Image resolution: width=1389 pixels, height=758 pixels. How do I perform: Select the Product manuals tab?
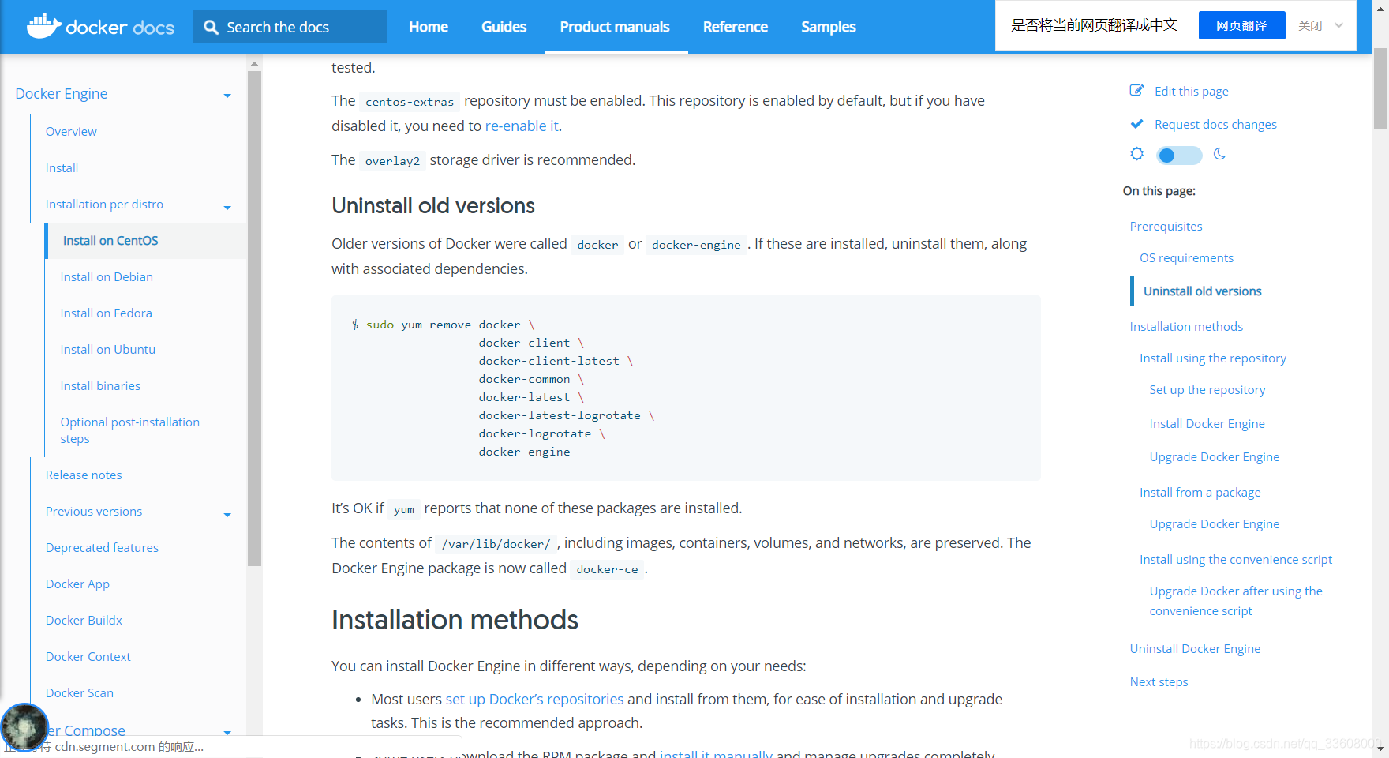point(615,27)
